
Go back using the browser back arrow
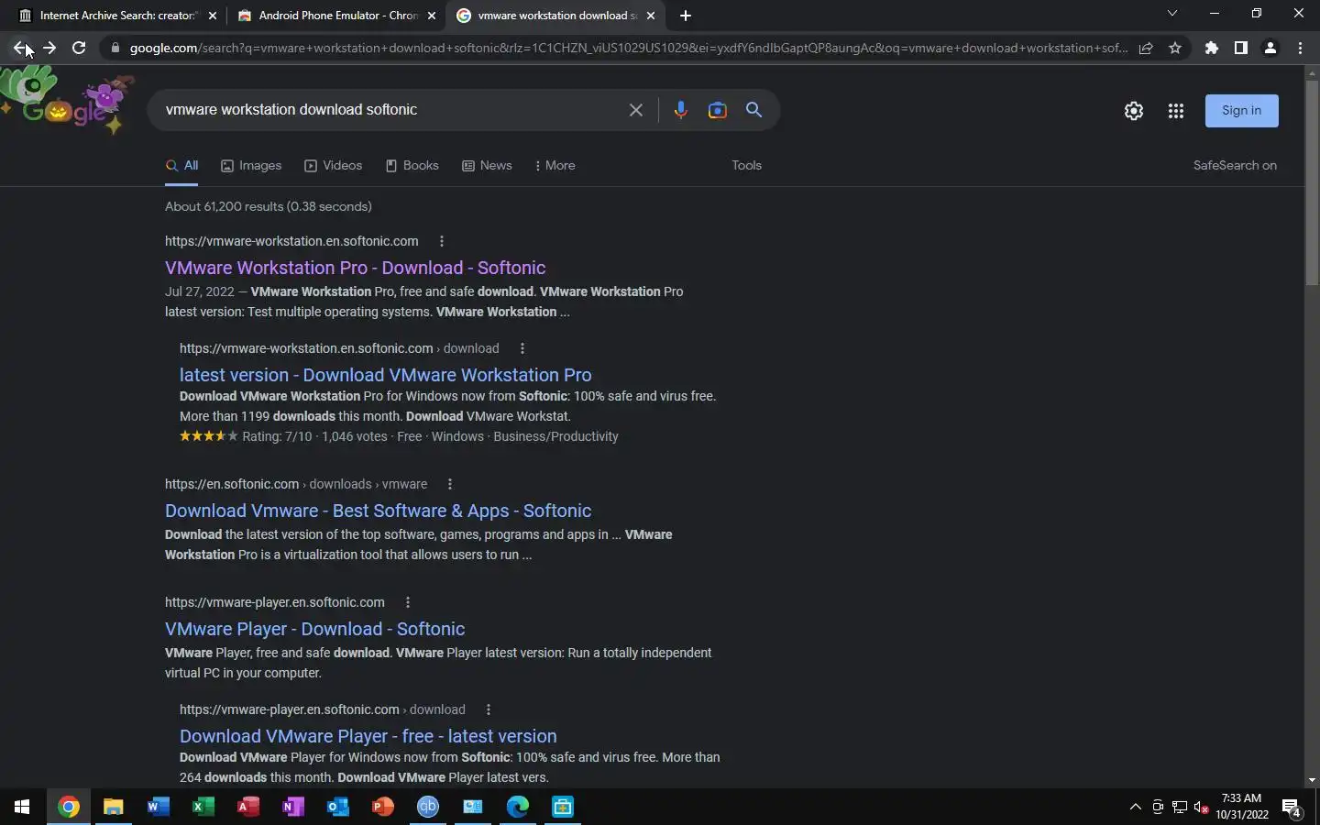point(19,48)
